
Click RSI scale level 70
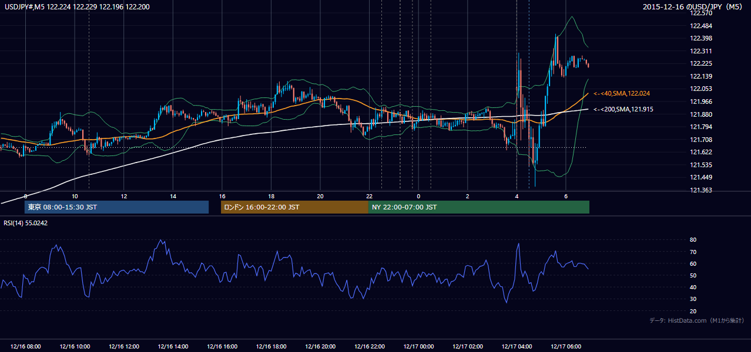click(x=693, y=252)
